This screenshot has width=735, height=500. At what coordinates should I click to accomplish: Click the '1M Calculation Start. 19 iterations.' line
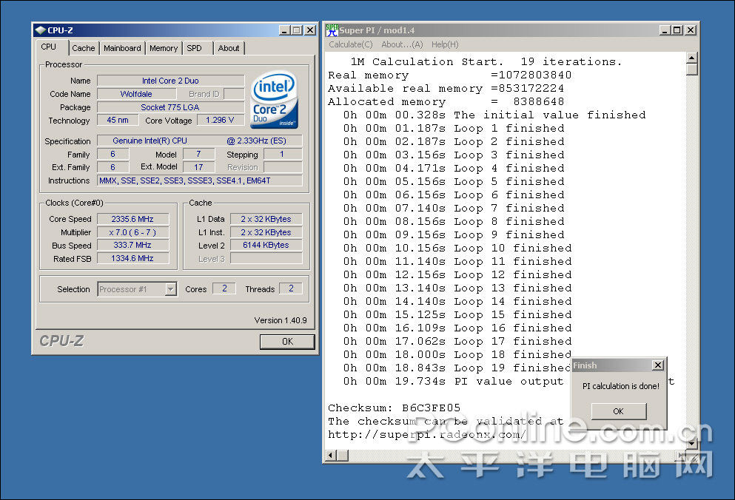point(486,62)
